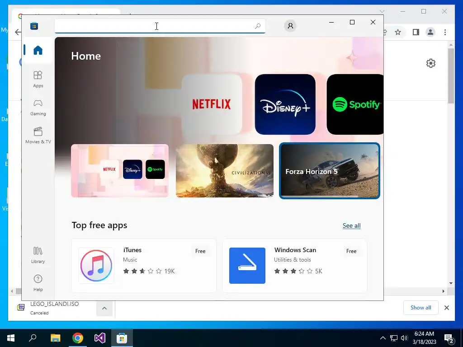463x347 pixels.
Task: Click the Windows Scan app icon
Action: (x=247, y=266)
